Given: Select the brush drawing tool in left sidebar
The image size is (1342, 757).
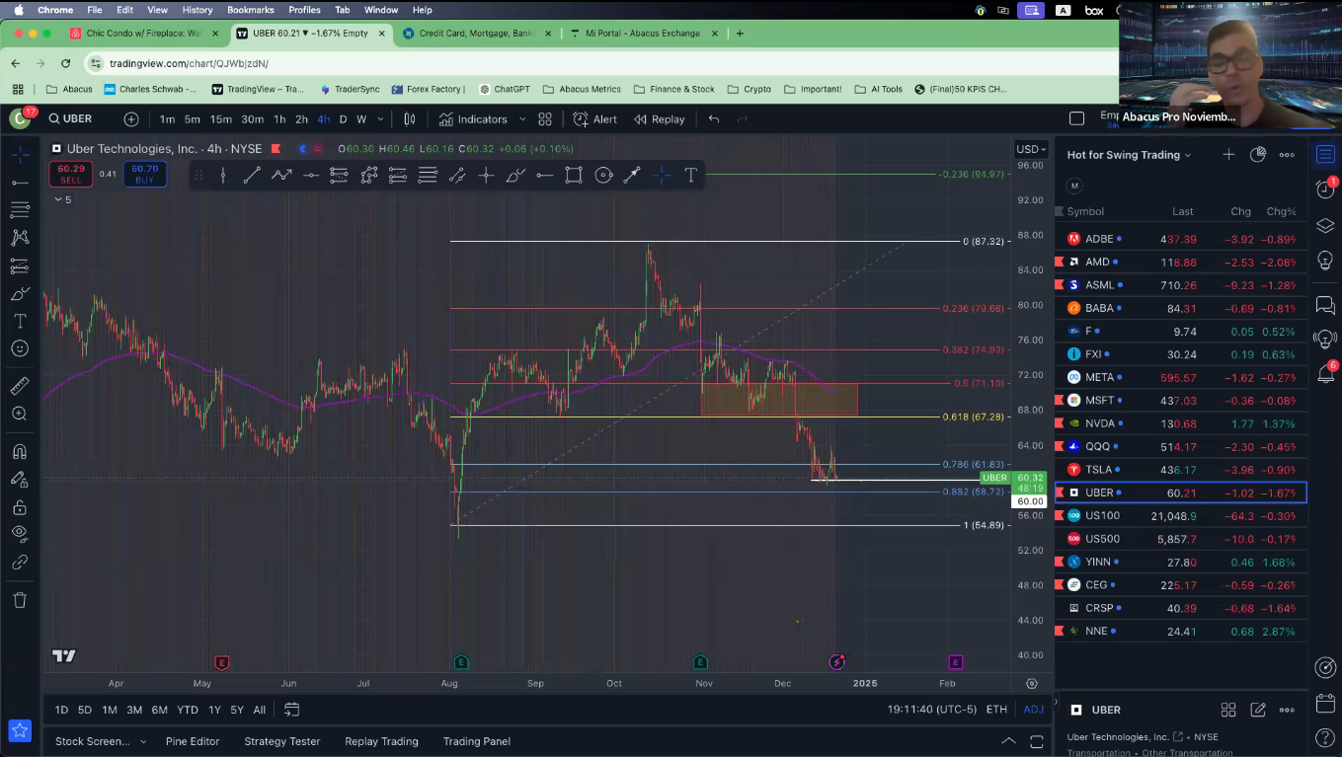Looking at the screenshot, I should point(20,294).
